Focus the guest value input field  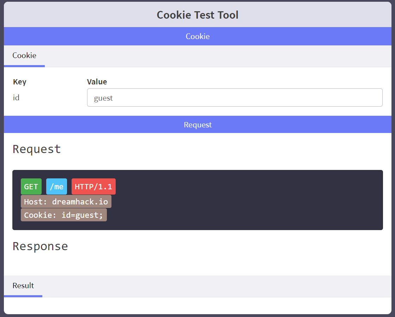235,97
